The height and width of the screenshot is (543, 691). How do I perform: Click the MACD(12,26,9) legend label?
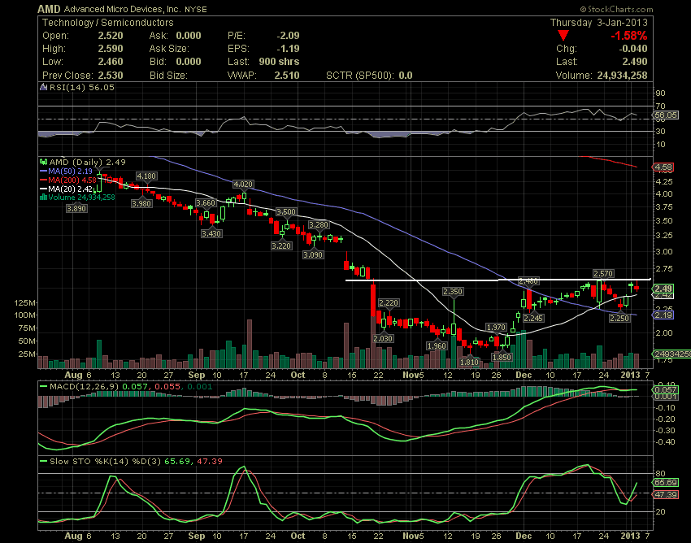(x=85, y=387)
